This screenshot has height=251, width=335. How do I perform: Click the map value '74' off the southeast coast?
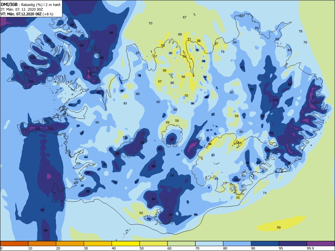(265, 193)
